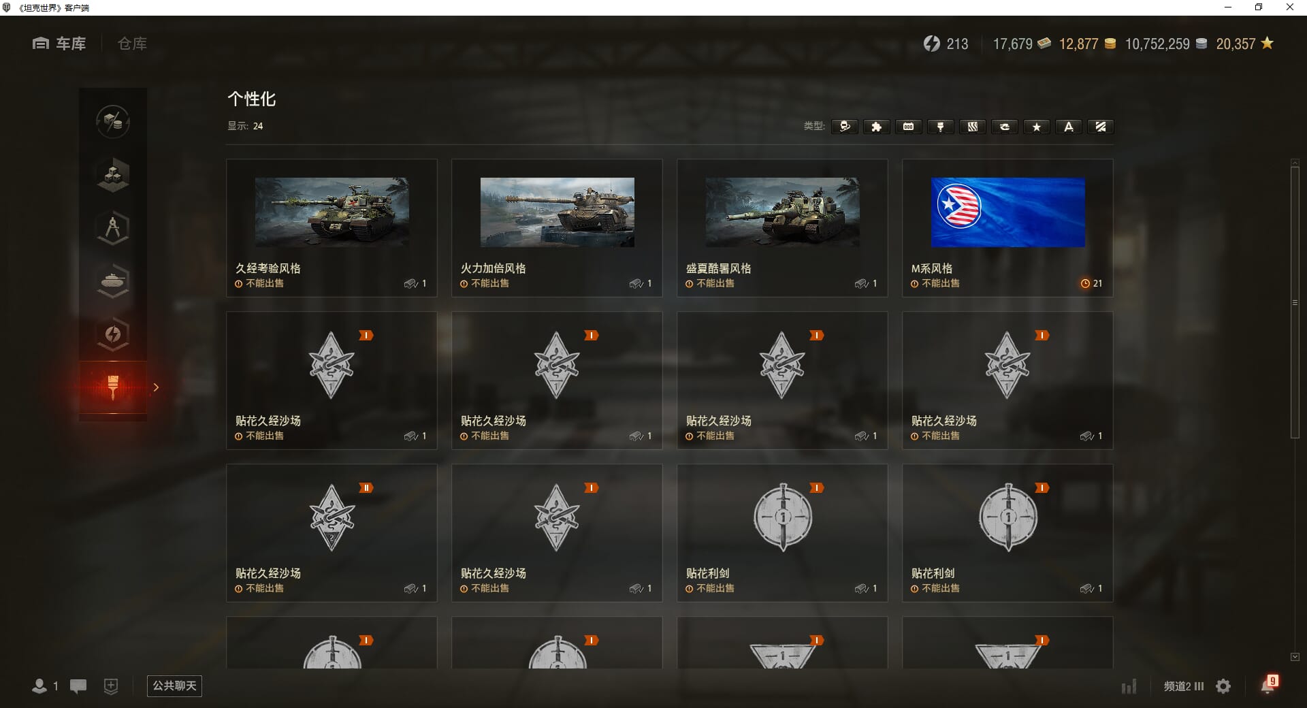Select the M系风格 flag style thumbnail
1307x708 pixels.
click(1007, 212)
